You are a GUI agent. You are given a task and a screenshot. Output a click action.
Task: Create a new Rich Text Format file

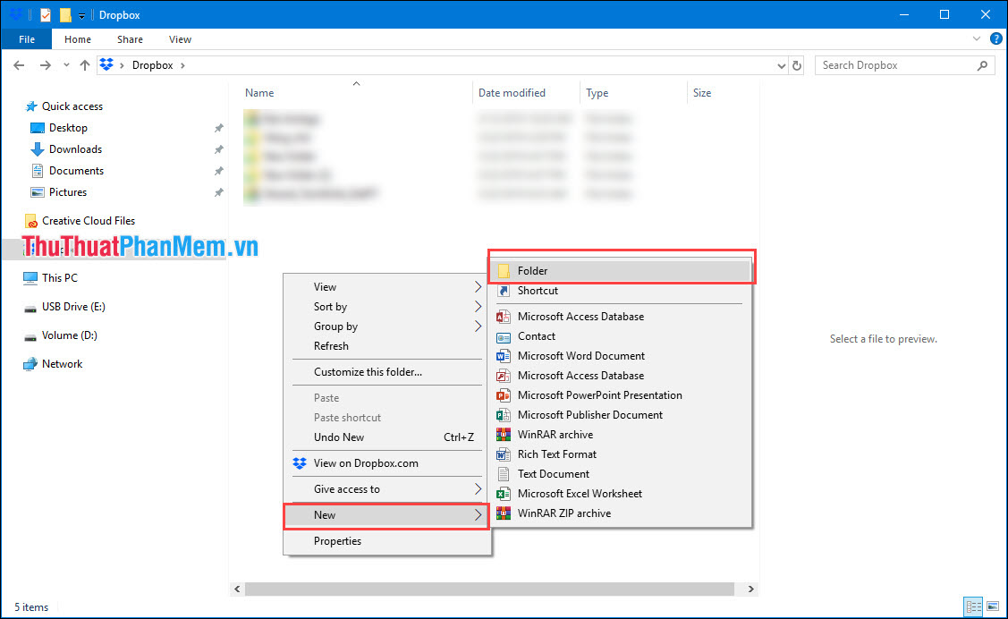click(622, 454)
